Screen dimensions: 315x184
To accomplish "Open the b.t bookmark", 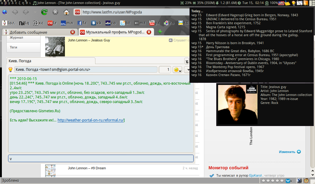I will (x=125, y=23).
